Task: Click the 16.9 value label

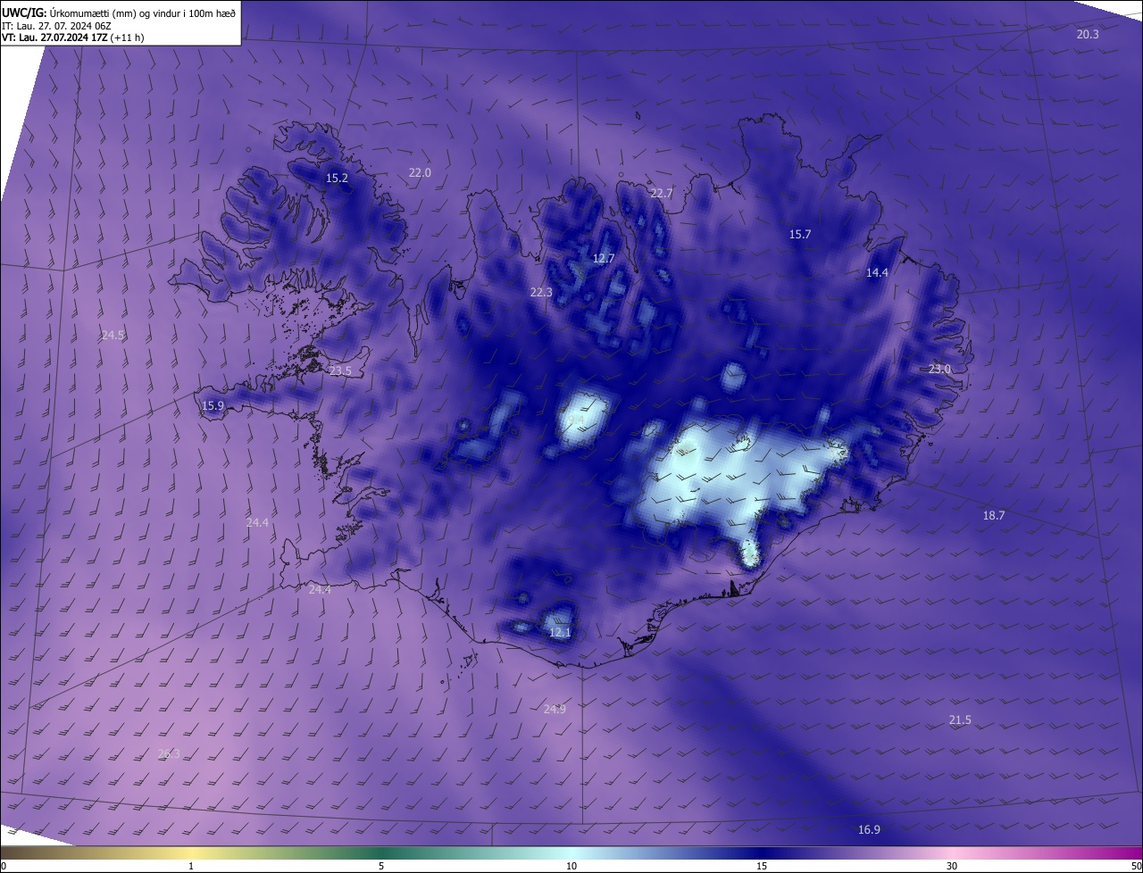Action: [869, 830]
